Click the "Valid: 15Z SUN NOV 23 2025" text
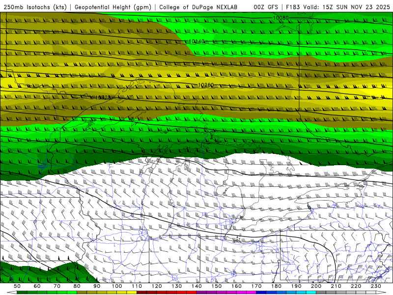 347,7
